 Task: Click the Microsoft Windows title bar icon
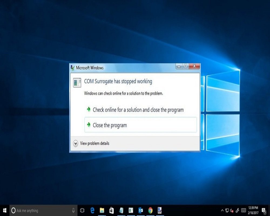(x=72, y=68)
